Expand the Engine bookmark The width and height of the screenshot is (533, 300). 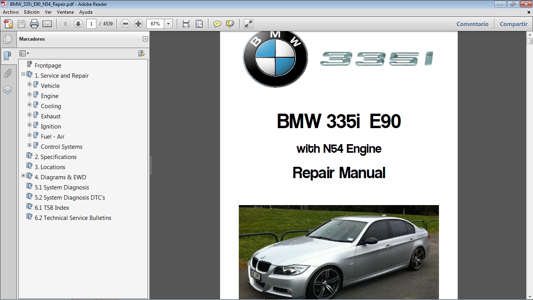pyautogui.click(x=30, y=94)
